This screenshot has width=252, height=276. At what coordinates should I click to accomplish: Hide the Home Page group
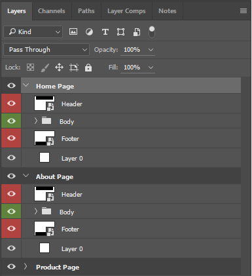pos(11,85)
